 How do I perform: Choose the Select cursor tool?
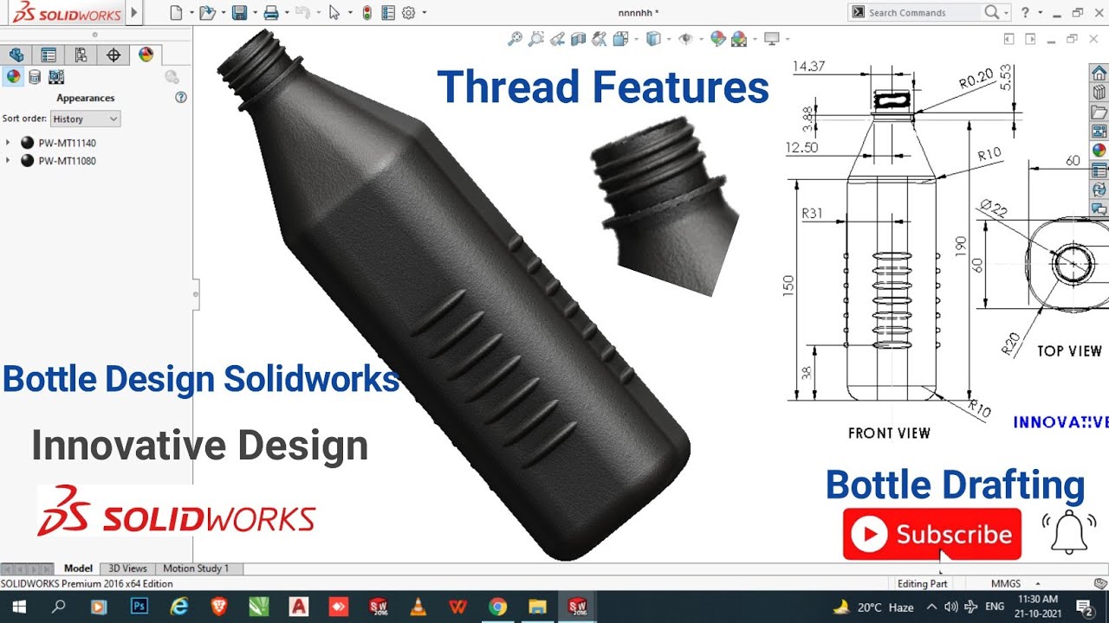coord(334,13)
